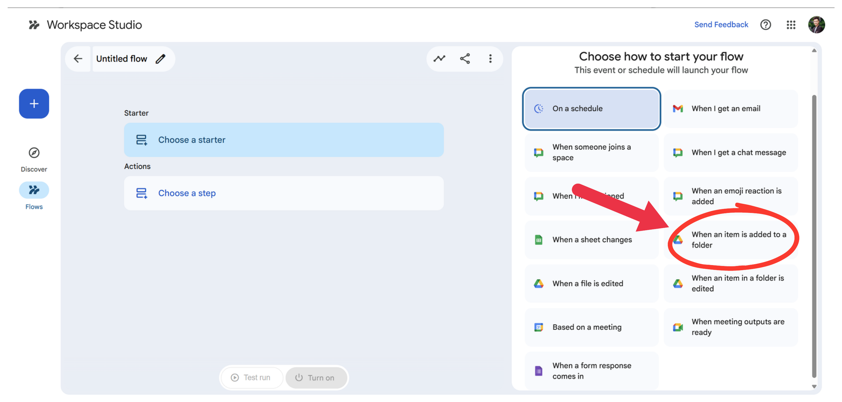Viewport: 842px width, 402px height.
Task: Start a Test run of the flow
Action: click(251, 378)
